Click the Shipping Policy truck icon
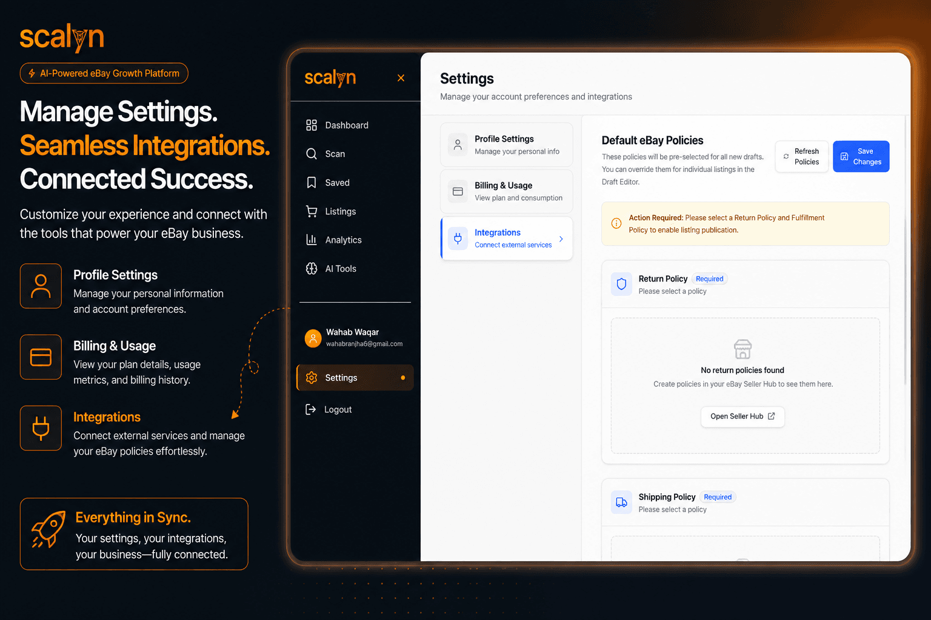931x620 pixels. [621, 503]
